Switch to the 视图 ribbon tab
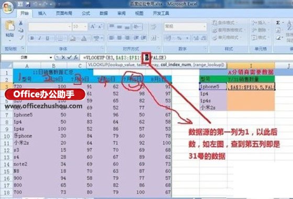 (139, 13)
